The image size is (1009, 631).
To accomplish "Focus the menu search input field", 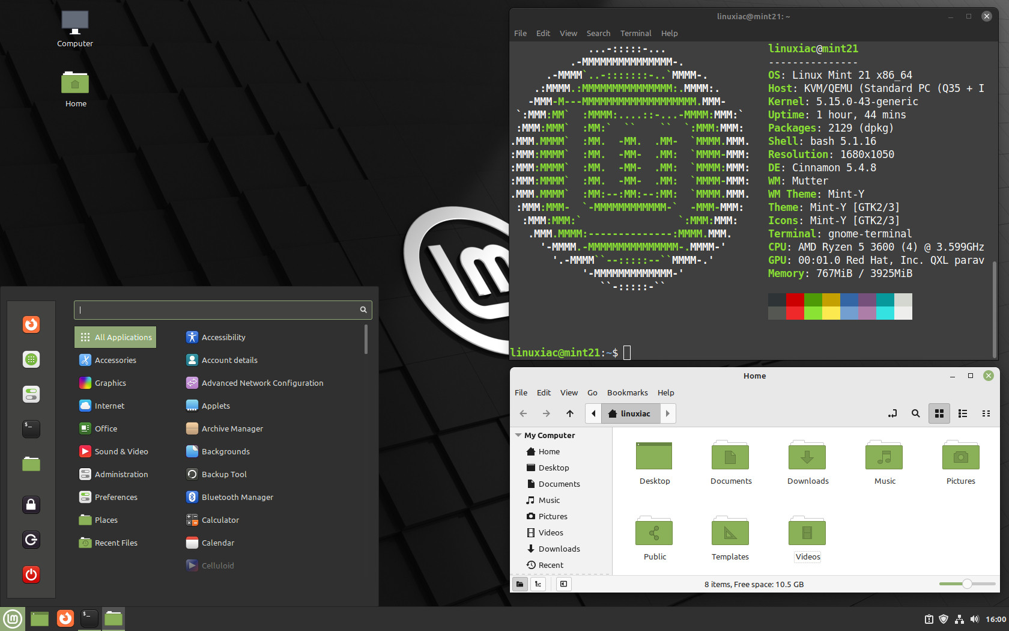I will tap(223, 309).
